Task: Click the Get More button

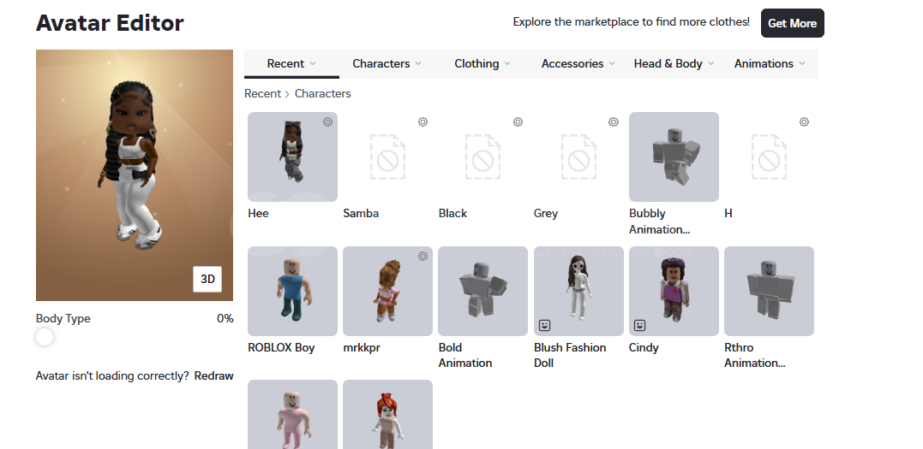Action: [793, 23]
